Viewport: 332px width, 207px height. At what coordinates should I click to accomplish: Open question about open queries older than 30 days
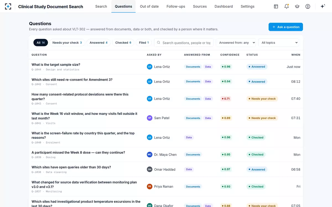click(x=71, y=167)
